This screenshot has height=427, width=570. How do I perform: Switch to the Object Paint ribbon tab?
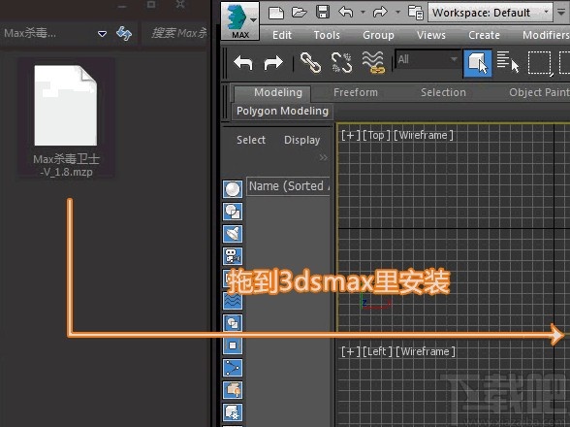539,92
